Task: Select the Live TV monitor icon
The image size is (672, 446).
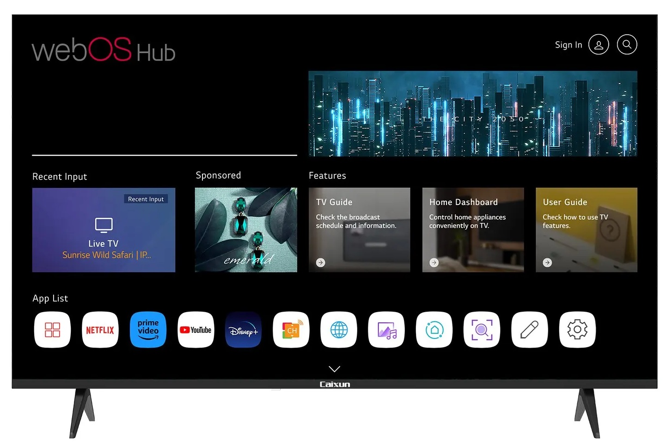Action: click(104, 225)
